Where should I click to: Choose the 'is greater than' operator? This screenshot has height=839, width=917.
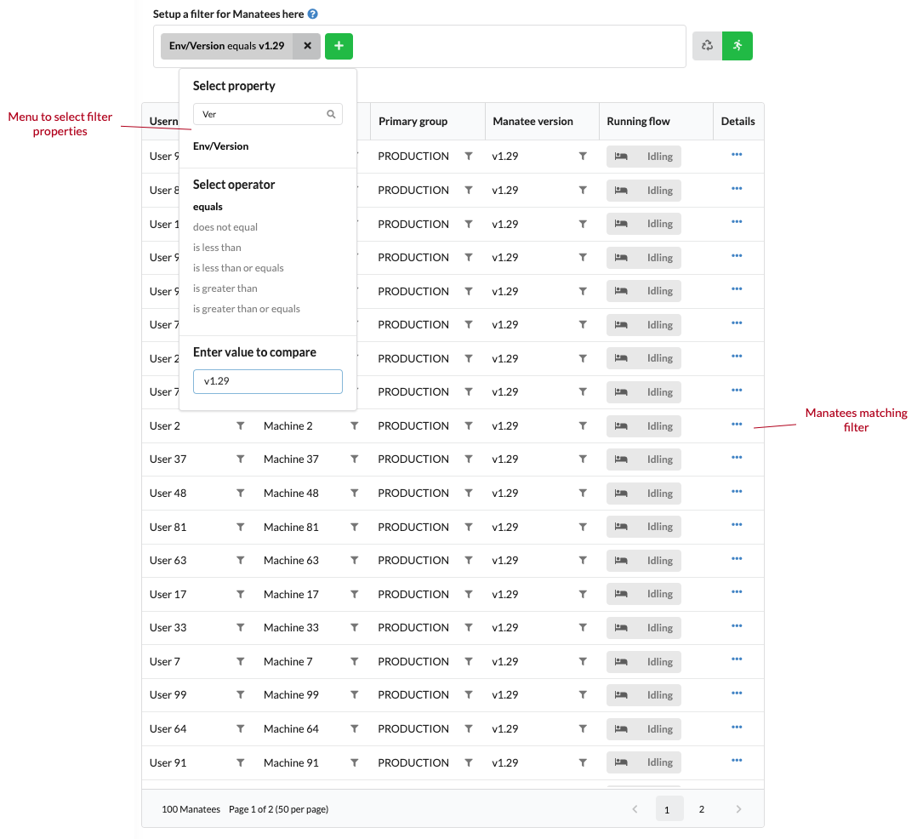(225, 288)
